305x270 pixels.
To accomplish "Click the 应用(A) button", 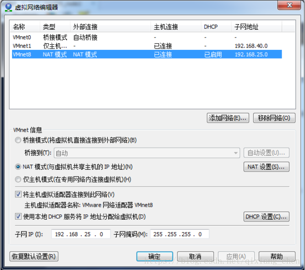I will (x=236, y=256).
